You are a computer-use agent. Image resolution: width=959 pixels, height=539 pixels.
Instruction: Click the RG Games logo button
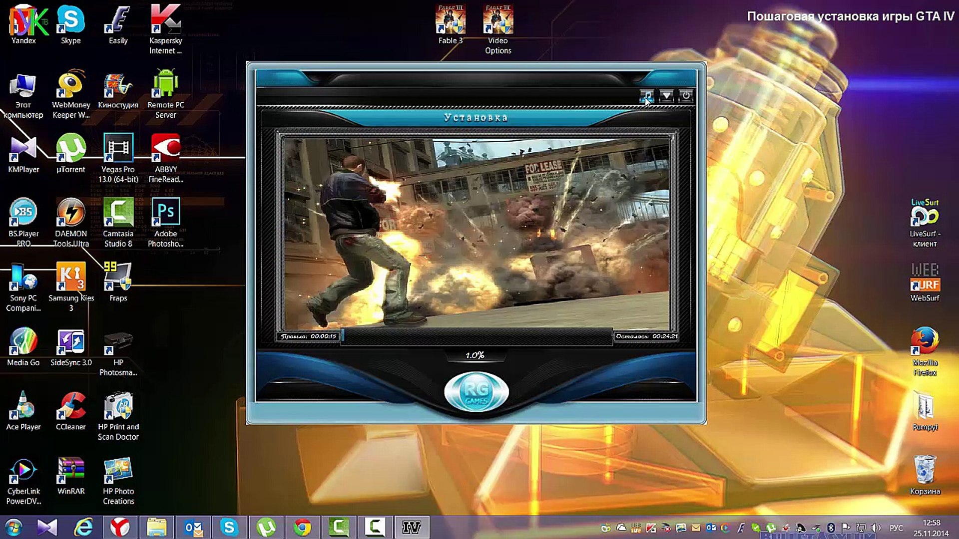pos(476,393)
